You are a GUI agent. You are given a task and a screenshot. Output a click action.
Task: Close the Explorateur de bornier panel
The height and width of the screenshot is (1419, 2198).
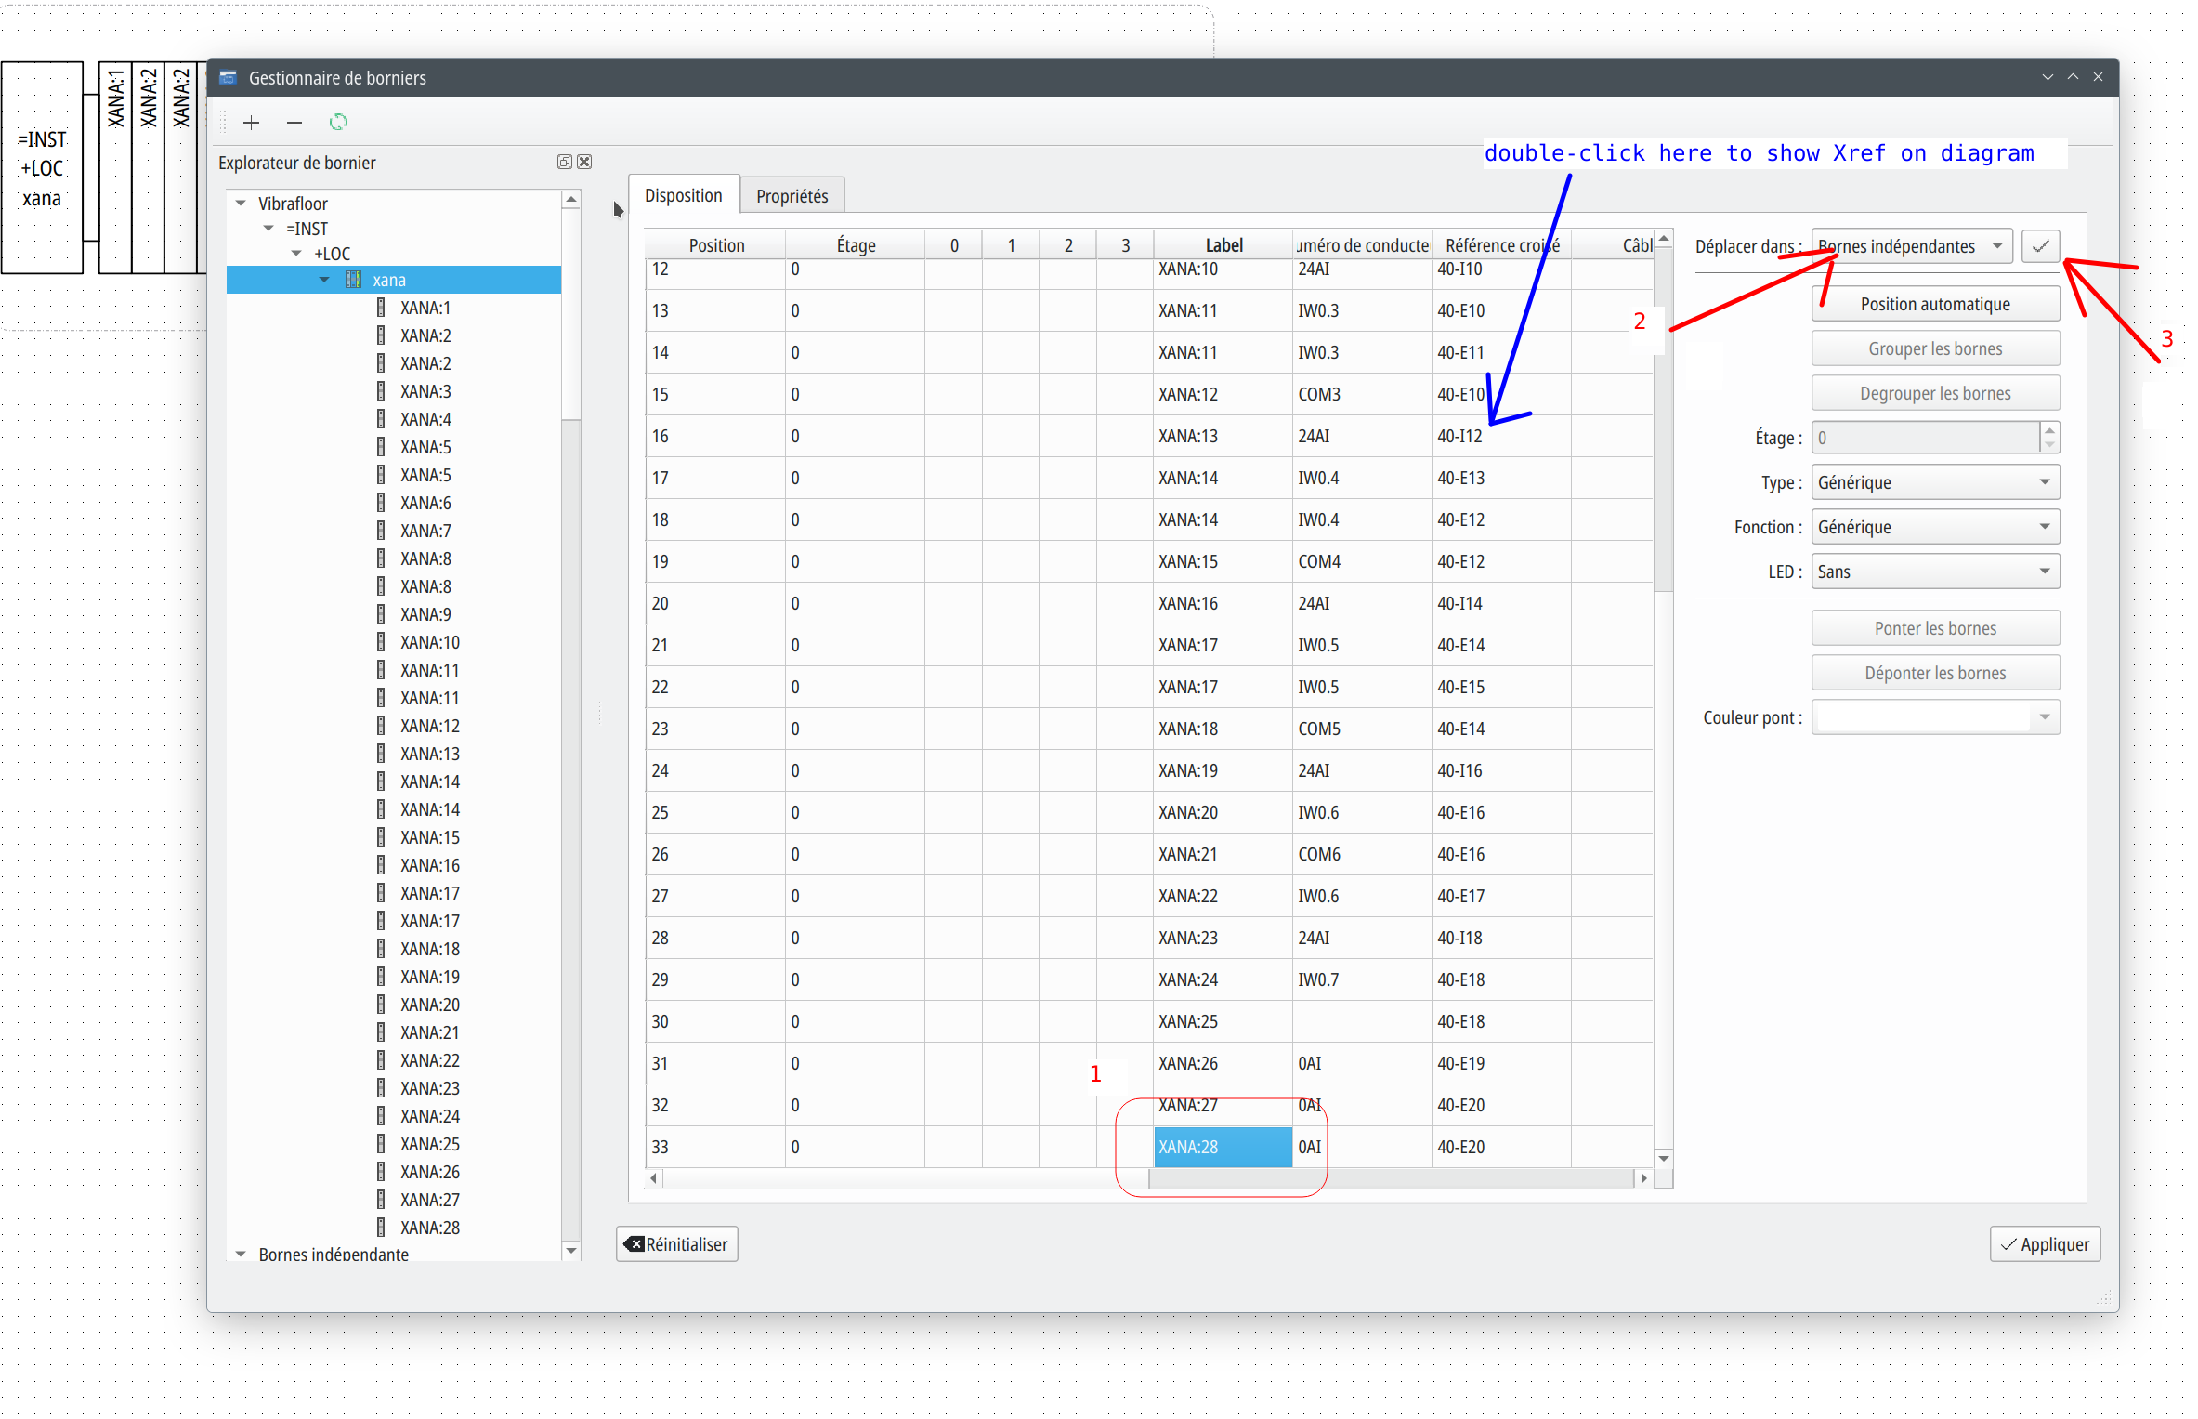click(x=584, y=162)
